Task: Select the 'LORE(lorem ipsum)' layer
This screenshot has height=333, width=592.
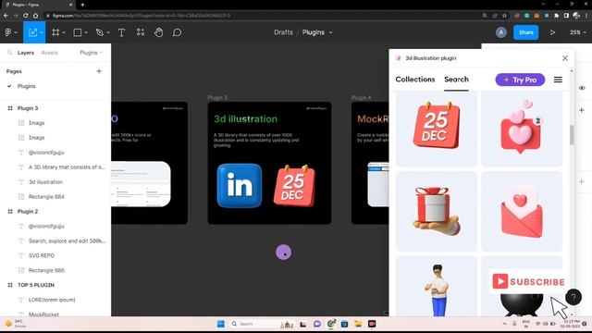Action: pyautogui.click(x=52, y=300)
